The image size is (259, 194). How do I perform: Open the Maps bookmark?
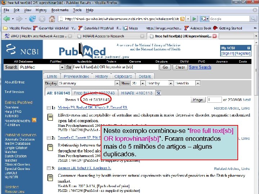click(131, 28)
